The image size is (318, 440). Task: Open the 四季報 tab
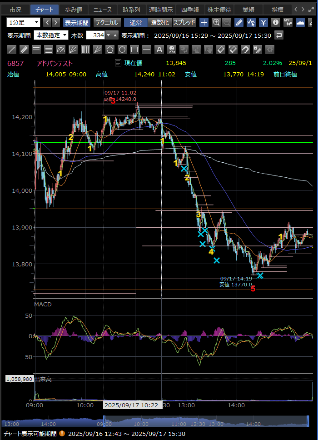[189, 10]
